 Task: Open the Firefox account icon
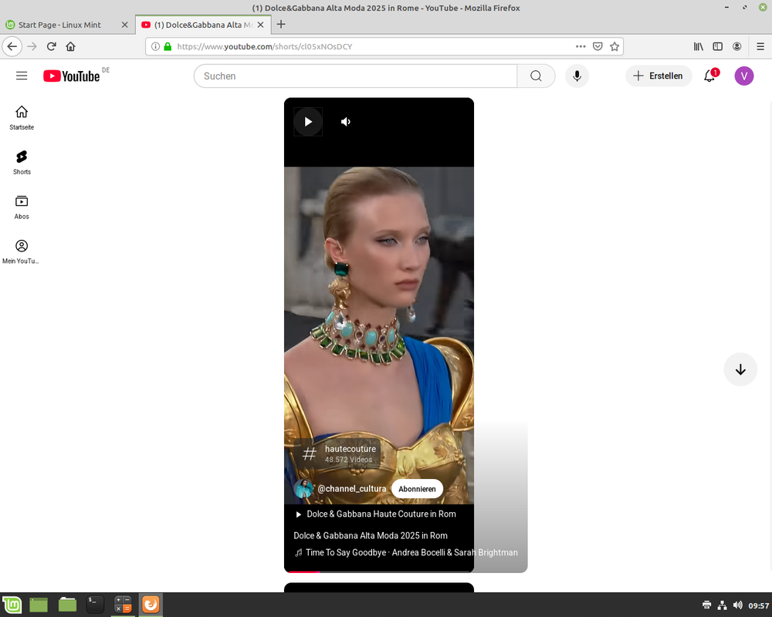click(x=736, y=46)
